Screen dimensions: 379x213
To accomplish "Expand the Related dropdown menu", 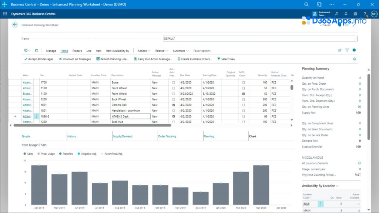I will [x=161, y=51].
